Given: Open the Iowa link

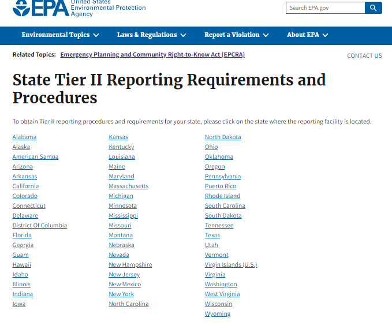Looking at the screenshot, I should [x=19, y=304].
